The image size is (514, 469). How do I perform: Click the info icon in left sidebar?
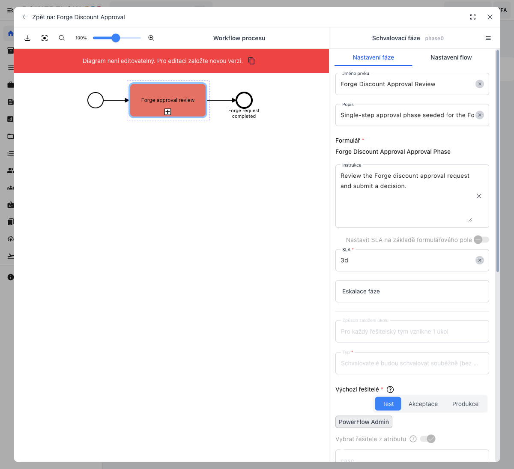point(11,277)
